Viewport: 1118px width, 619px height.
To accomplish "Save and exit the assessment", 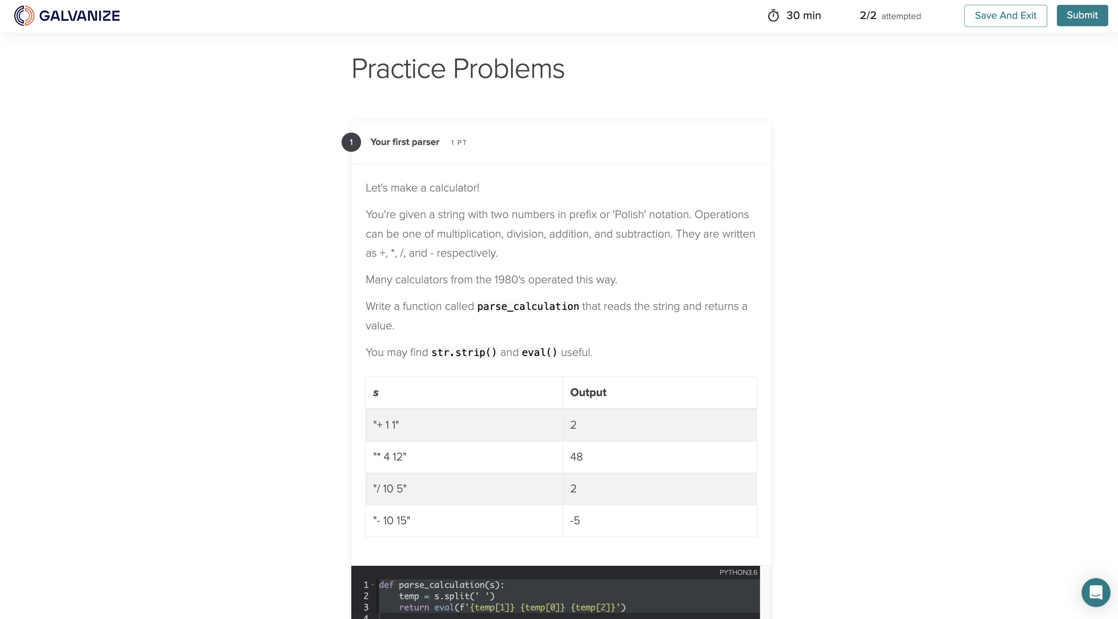I will 1005,16.
